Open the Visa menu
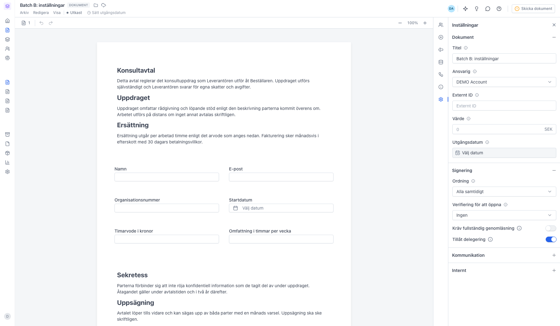This screenshot has width=560, height=326. click(x=57, y=13)
